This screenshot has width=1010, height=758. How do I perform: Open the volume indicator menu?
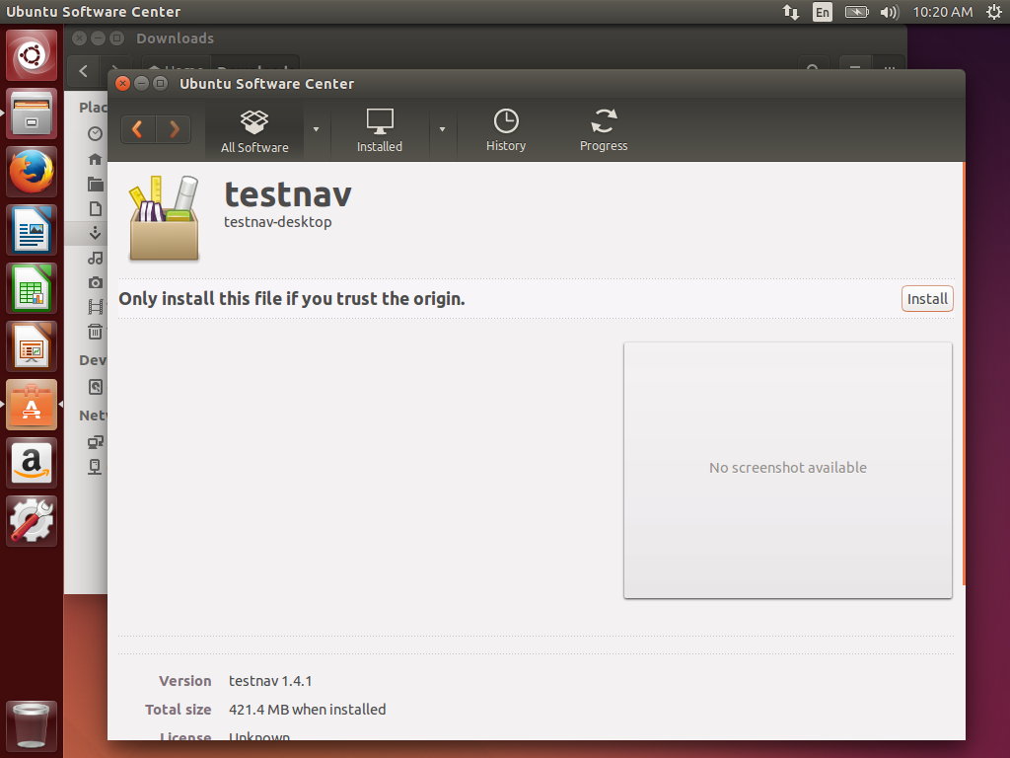(889, 12)
